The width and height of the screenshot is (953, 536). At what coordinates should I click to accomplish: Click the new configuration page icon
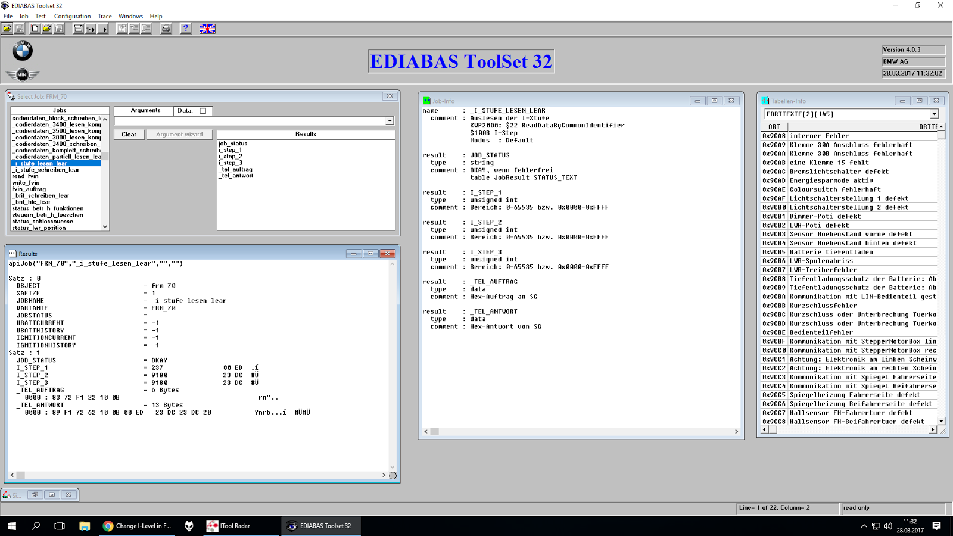[35, 29]
